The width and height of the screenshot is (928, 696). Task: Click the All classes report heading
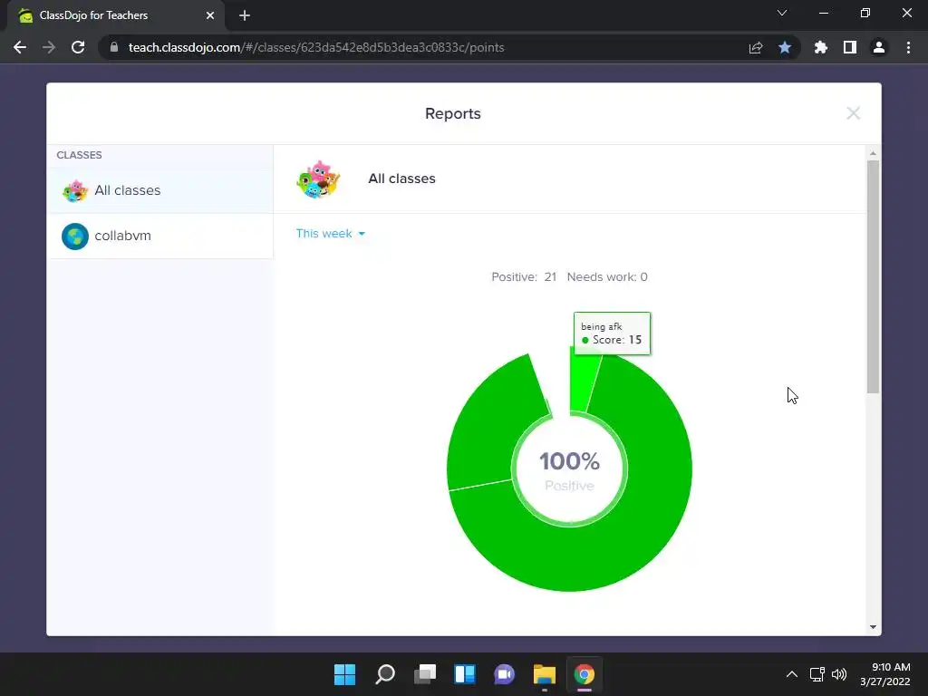[x=401, y=179]
